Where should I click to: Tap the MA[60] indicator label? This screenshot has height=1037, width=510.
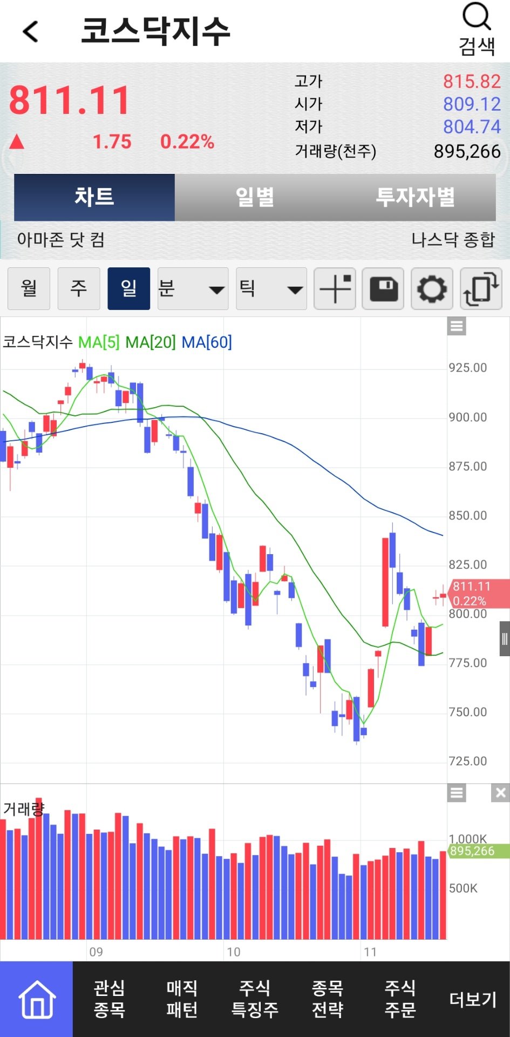pos(207,342)
